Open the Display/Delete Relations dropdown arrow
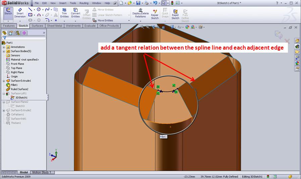 coord(141,21)
